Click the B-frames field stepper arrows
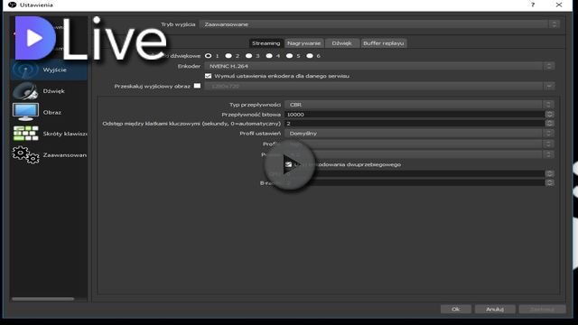This screenshot has height=325, width=578. [x=550, y=182]
